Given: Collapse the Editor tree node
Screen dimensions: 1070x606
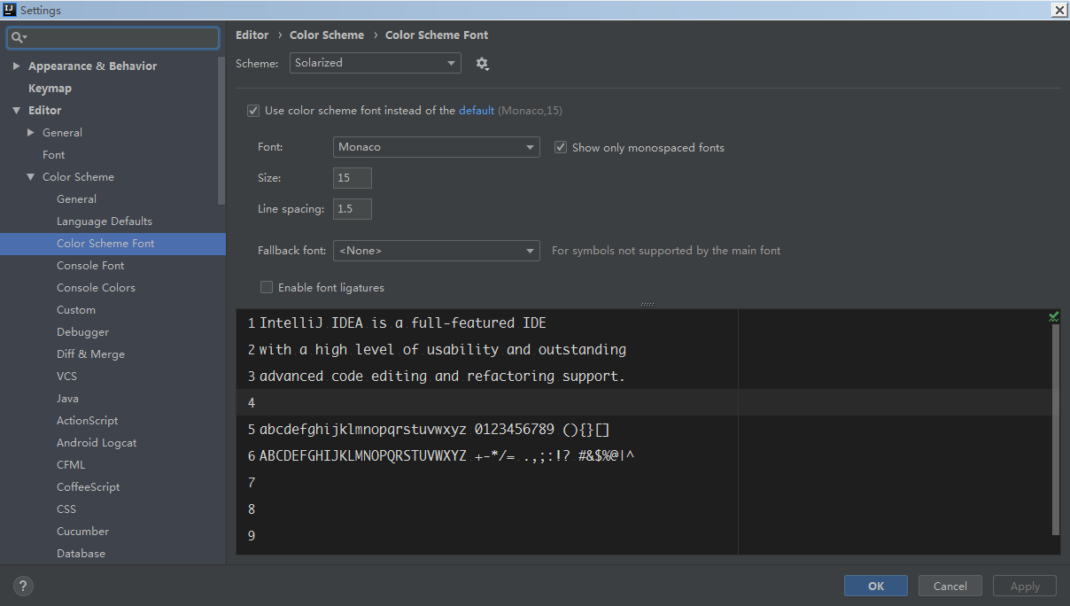Looking at the screenshot, I should click(17, 111).
